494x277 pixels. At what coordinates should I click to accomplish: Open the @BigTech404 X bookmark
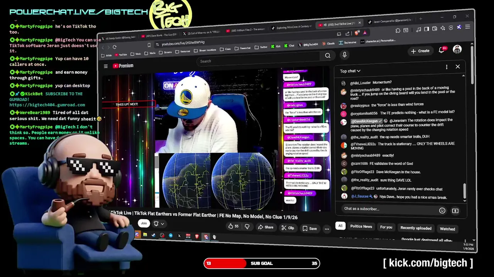pyautogui.click(x=308, y=45)
